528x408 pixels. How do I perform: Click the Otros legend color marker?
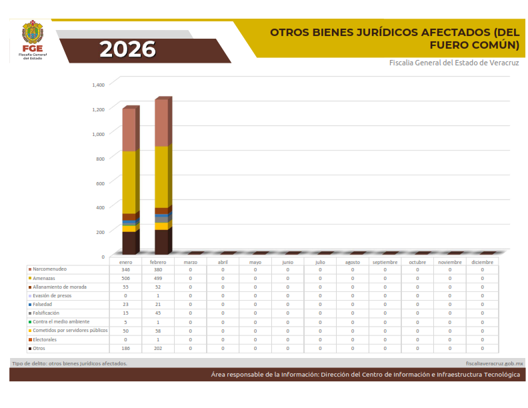pos(30,348)
